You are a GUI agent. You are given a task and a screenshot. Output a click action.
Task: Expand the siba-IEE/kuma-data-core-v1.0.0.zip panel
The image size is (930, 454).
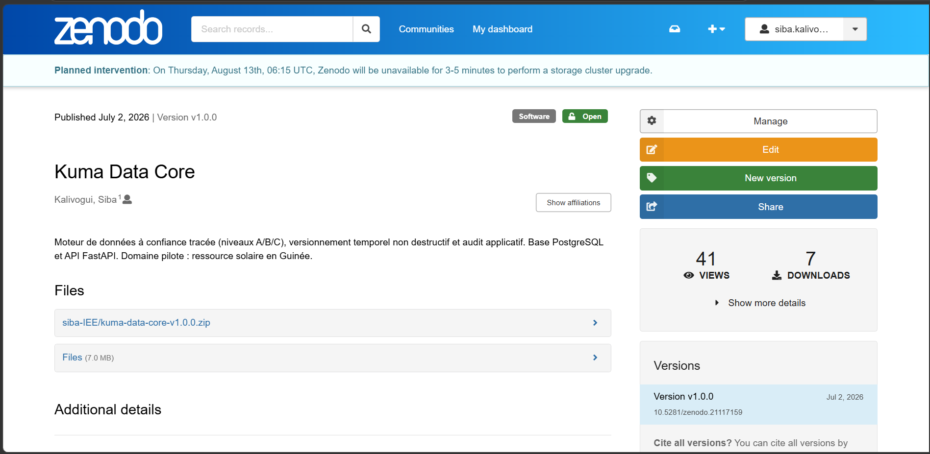click(332, 323)
